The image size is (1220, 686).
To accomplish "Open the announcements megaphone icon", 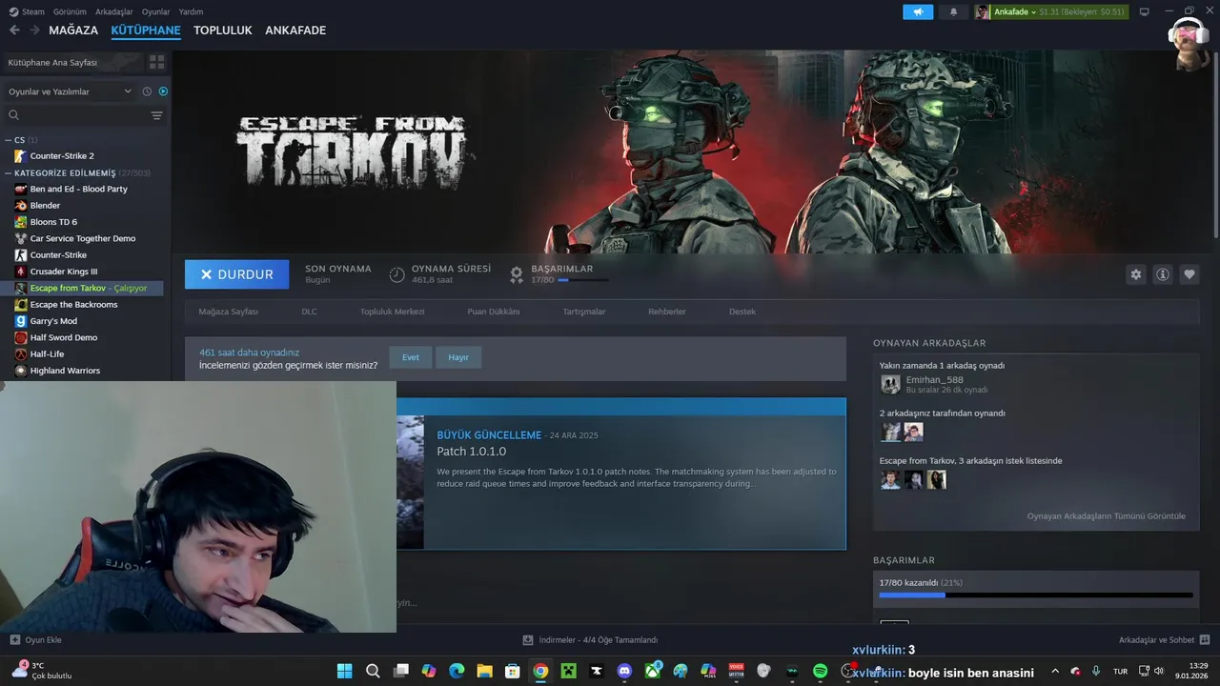I will click(918, 11).
